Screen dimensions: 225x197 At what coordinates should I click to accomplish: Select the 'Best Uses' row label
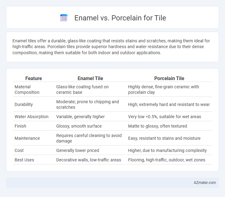click(24, 160)
